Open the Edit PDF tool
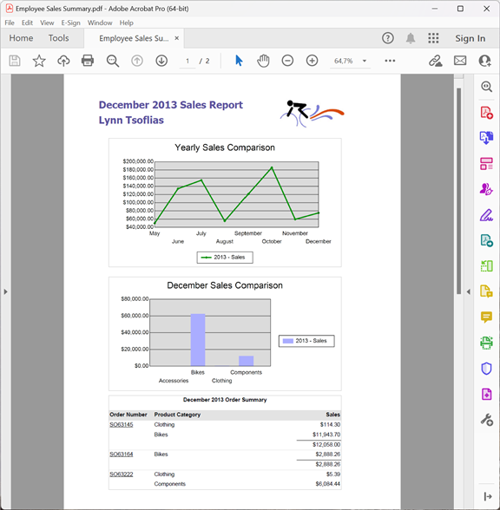Viewport: 500px width, 510px height. pos(486,164)
